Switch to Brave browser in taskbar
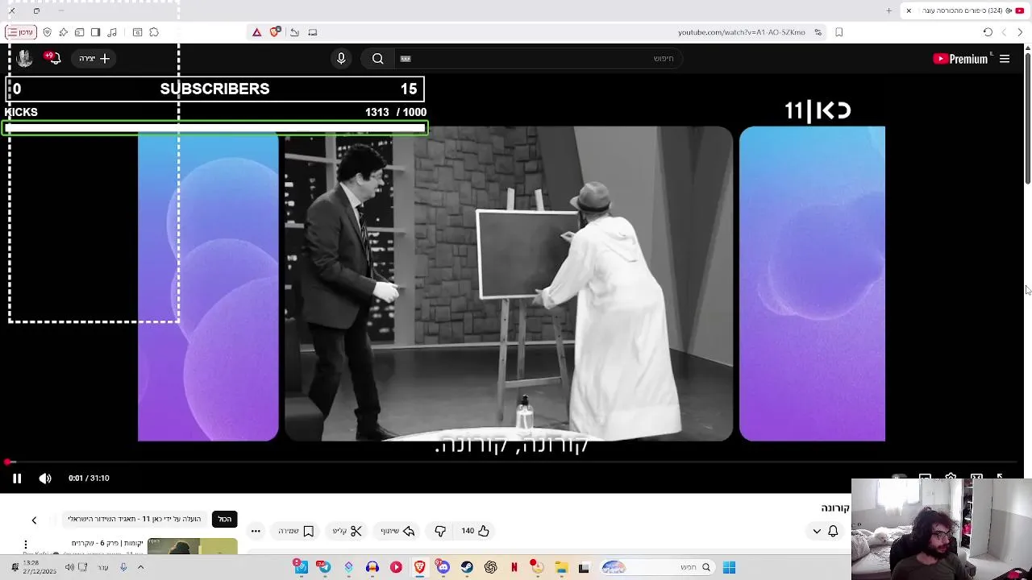This screenshot has height=580, width=1032. pos(419,567)
